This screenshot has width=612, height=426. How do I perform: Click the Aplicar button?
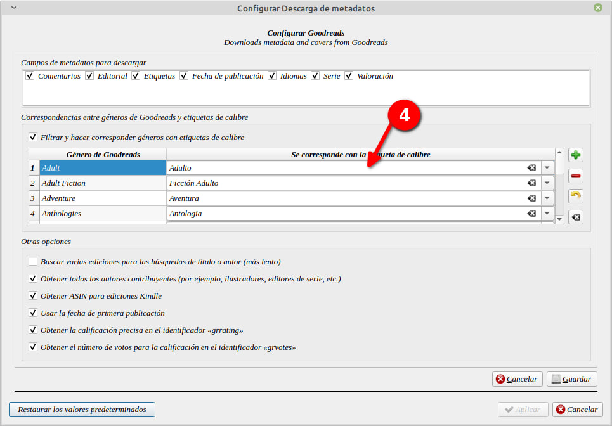click(523, 410)
